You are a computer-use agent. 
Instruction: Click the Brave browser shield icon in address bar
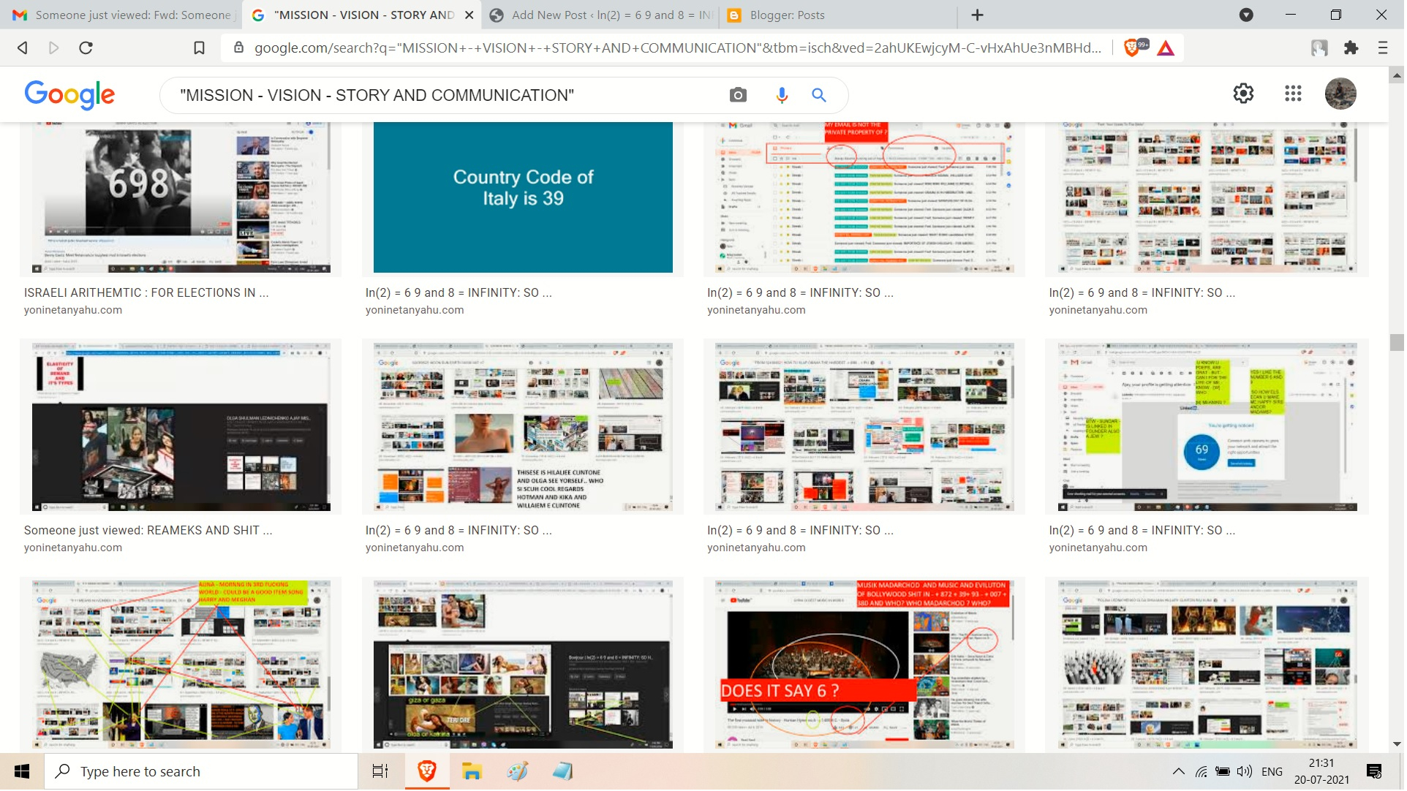pyautogui.click(x=1133, y=46)
